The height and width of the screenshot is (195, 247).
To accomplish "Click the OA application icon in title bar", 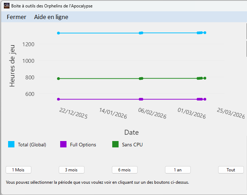I will tap(6, 6).
